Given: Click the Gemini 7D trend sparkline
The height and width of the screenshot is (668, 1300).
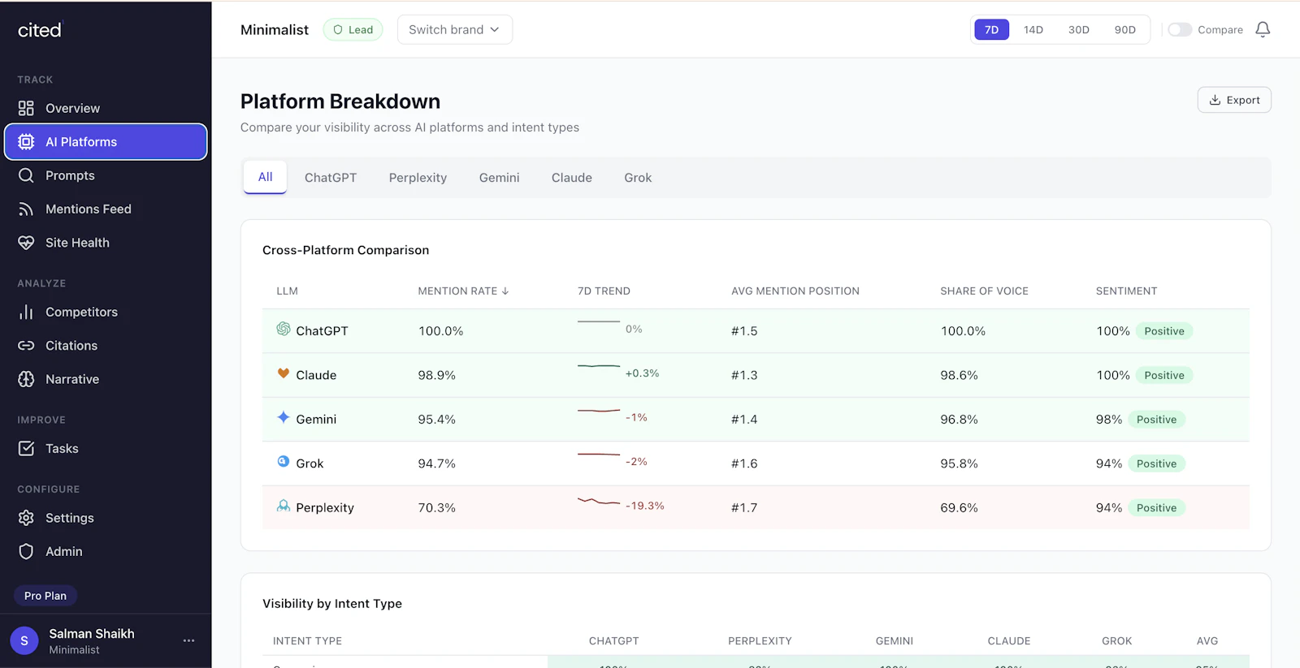Looking at the screenshot, I should pyautogui.click(x=599, y=411).
